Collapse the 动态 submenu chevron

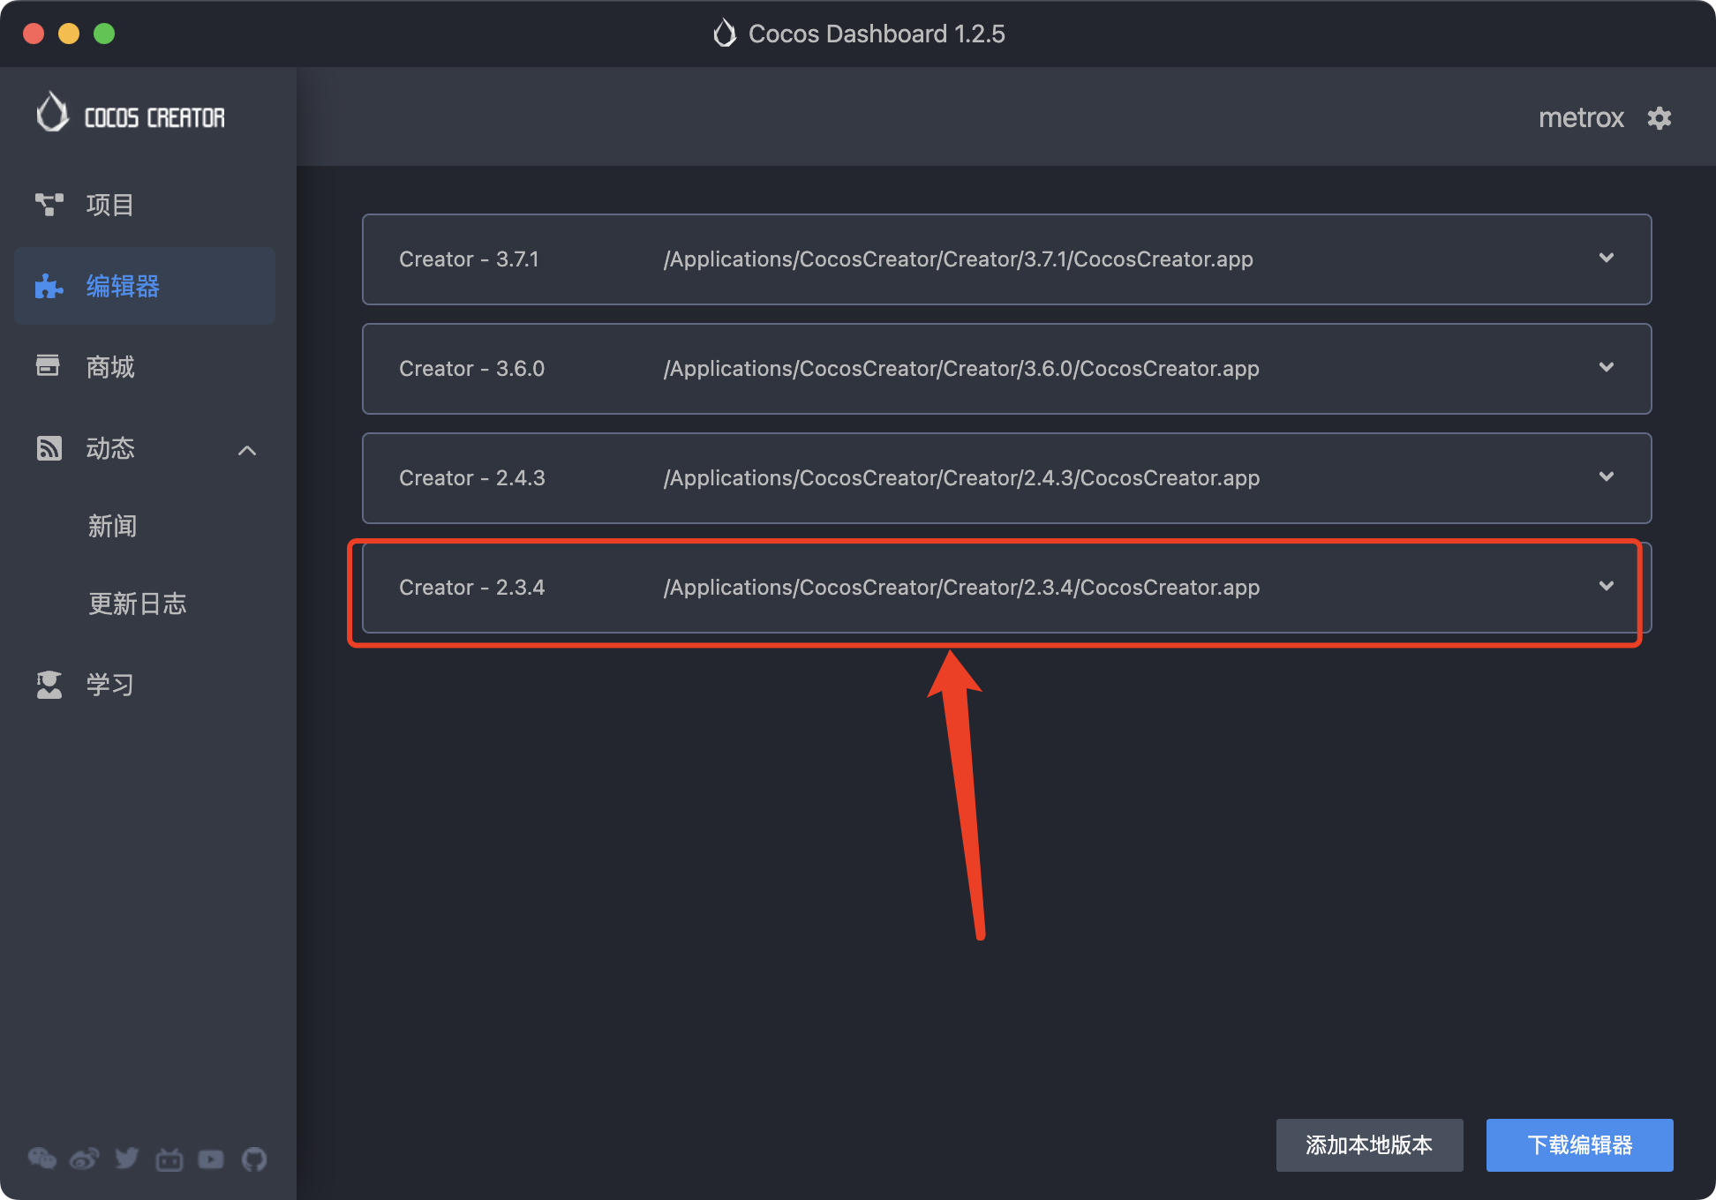click(247, 450)
